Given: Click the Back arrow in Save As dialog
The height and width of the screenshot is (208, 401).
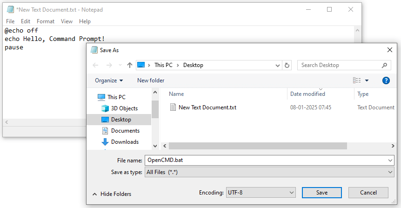Looking at the screenshot, I should pos(95,65).
